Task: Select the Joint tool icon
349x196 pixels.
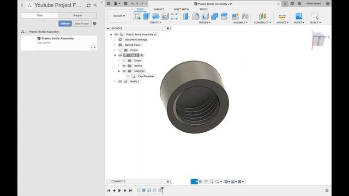Action: pos(245,16)
